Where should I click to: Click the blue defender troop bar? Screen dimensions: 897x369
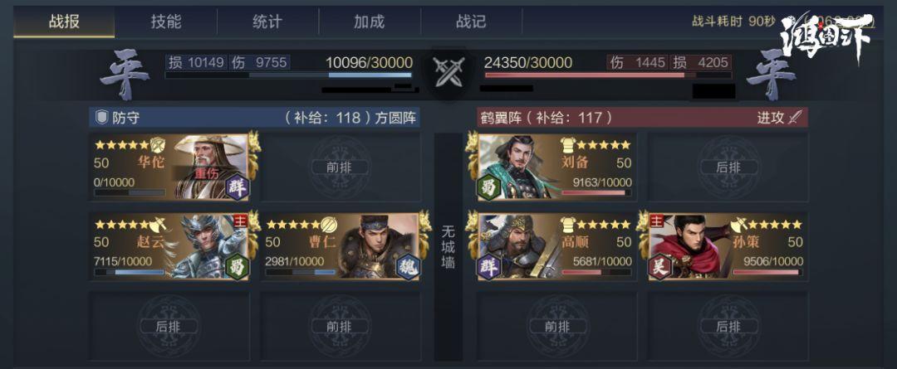point(288,75)
